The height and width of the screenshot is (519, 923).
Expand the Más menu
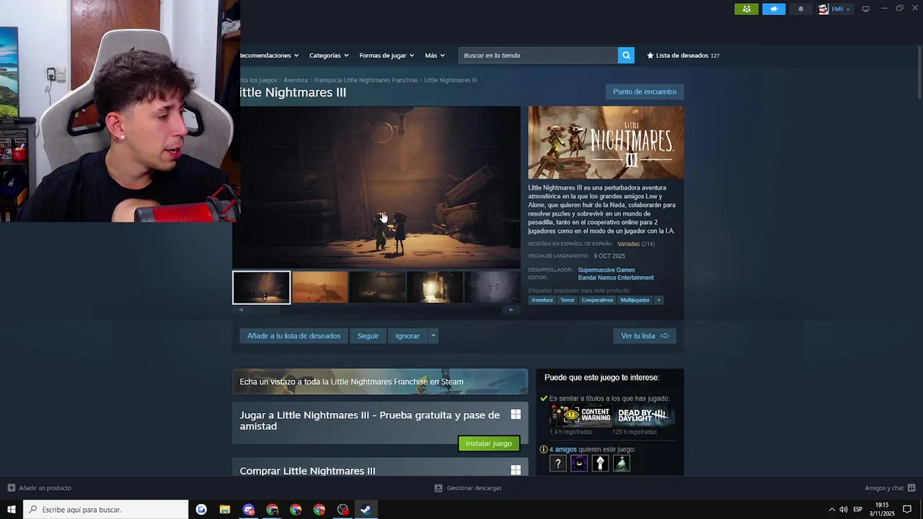(435, 56)
